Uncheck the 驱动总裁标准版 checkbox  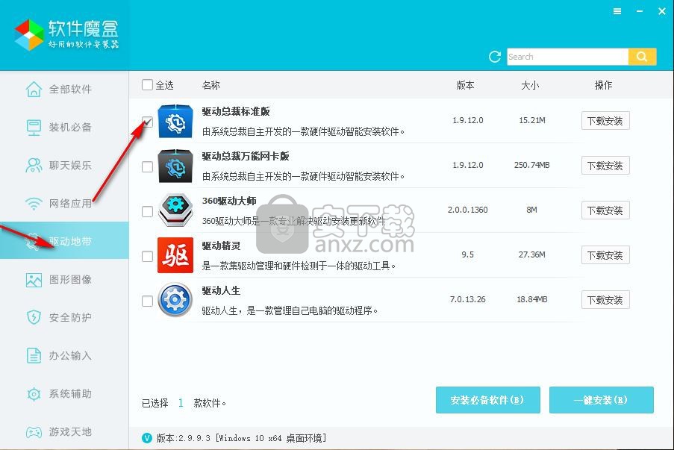tap(148, 122)
